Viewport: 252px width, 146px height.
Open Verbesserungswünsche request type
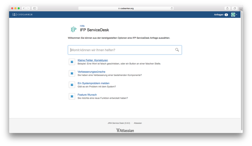[92, 72]
